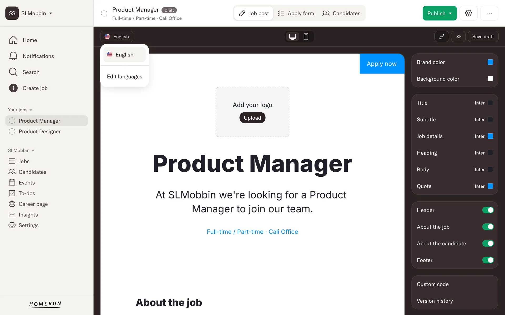
Task: Switch to mobile preview icon
Action: pyautogui.click(x=306, y=36)
